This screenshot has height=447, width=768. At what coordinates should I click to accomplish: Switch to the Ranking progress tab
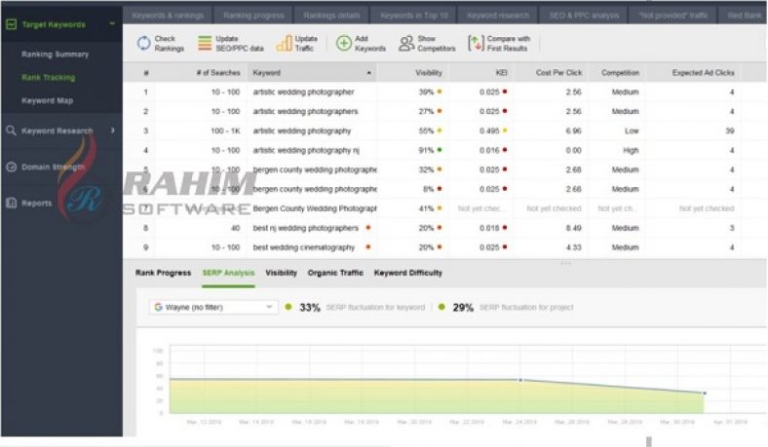pos(253,16)
